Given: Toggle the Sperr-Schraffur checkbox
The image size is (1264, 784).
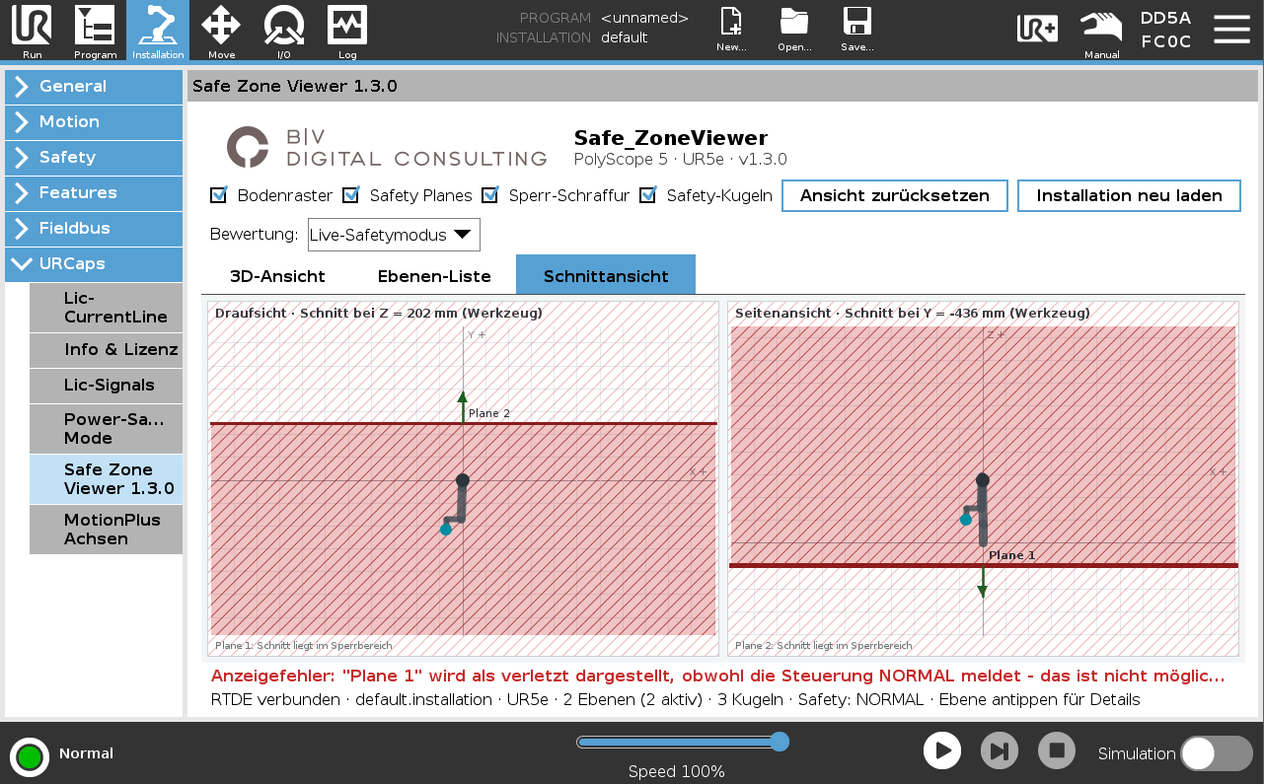Looking at the screenshot, I should [490, 195].
